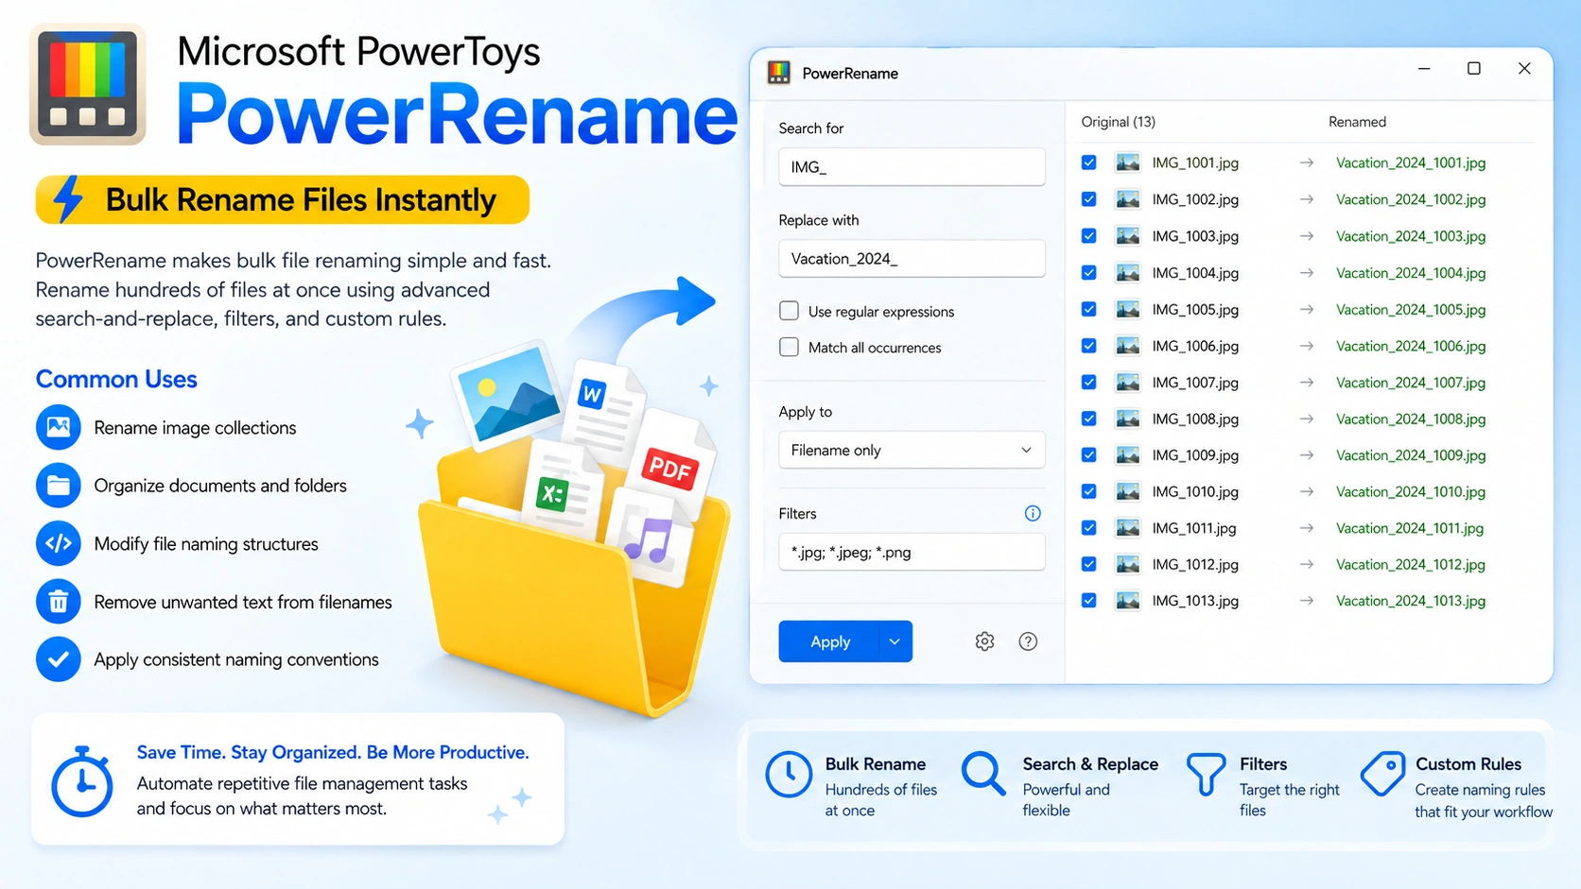Click the Rename image collections picture icon

(x=59, y=427)
